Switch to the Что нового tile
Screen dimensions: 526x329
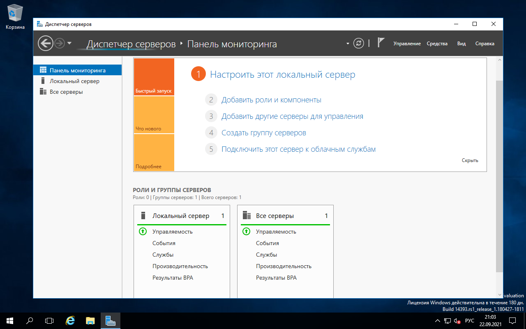click(x=154, y=115)
